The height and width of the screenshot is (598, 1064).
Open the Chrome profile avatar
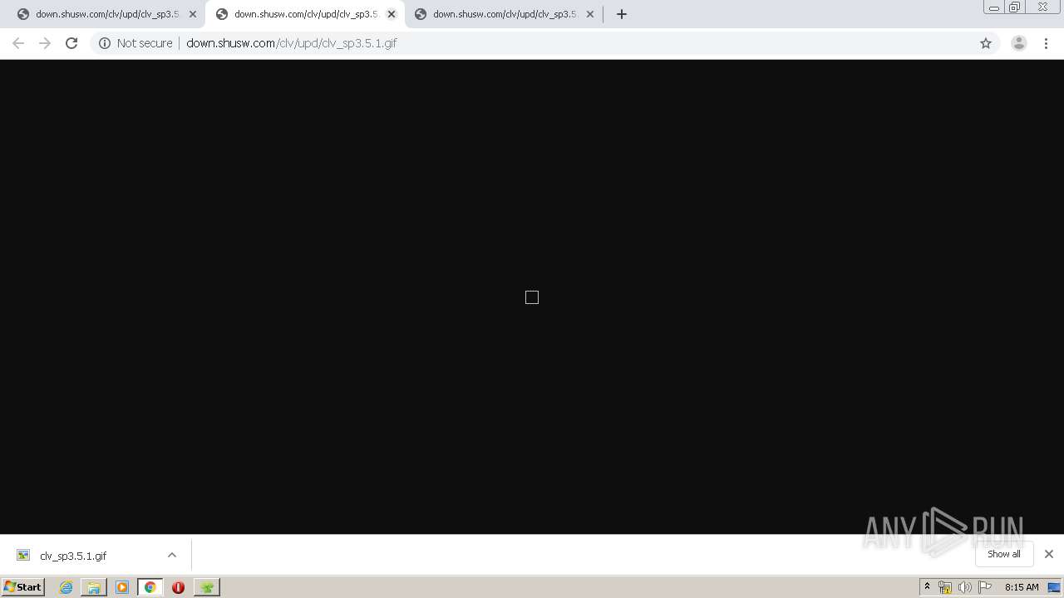click(1019, 43)
